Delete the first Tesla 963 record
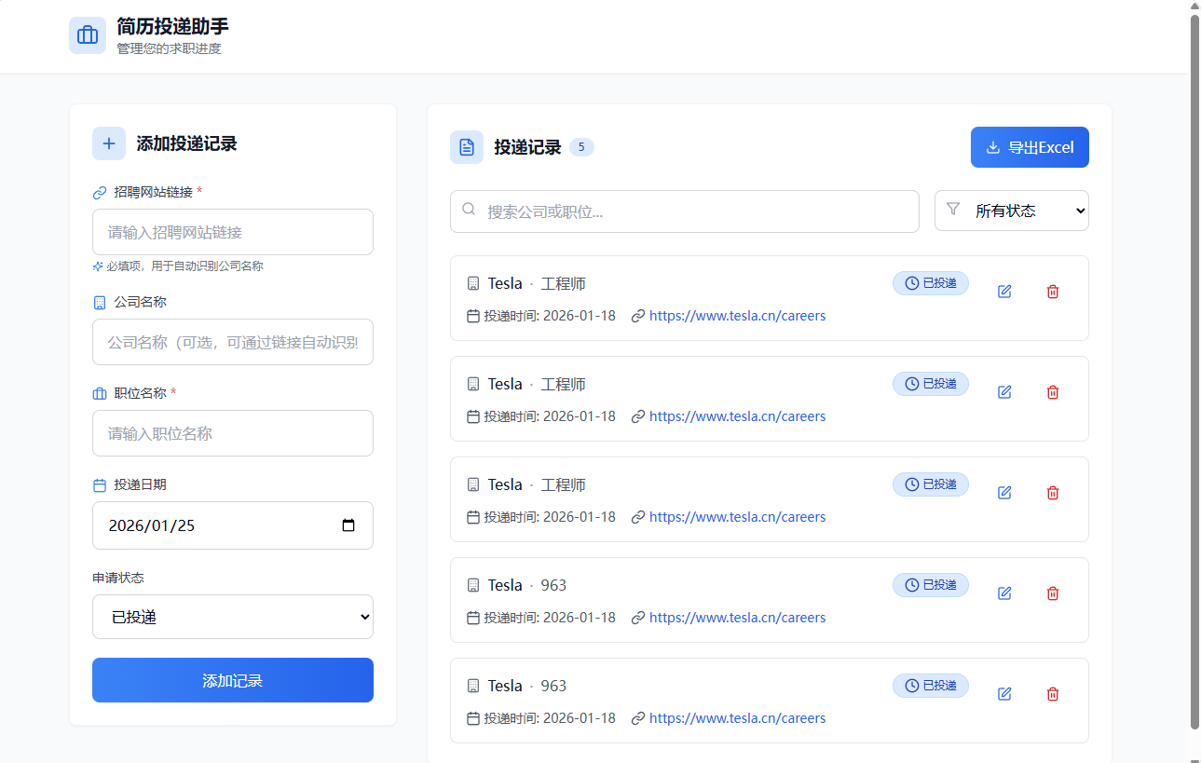Viewport: 1201px width, 763px height. [1053, 593]
